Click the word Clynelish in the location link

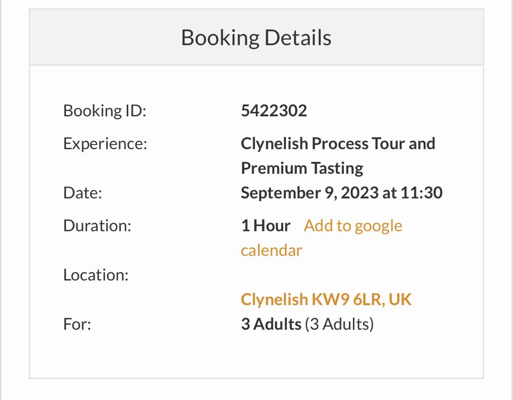274,299
